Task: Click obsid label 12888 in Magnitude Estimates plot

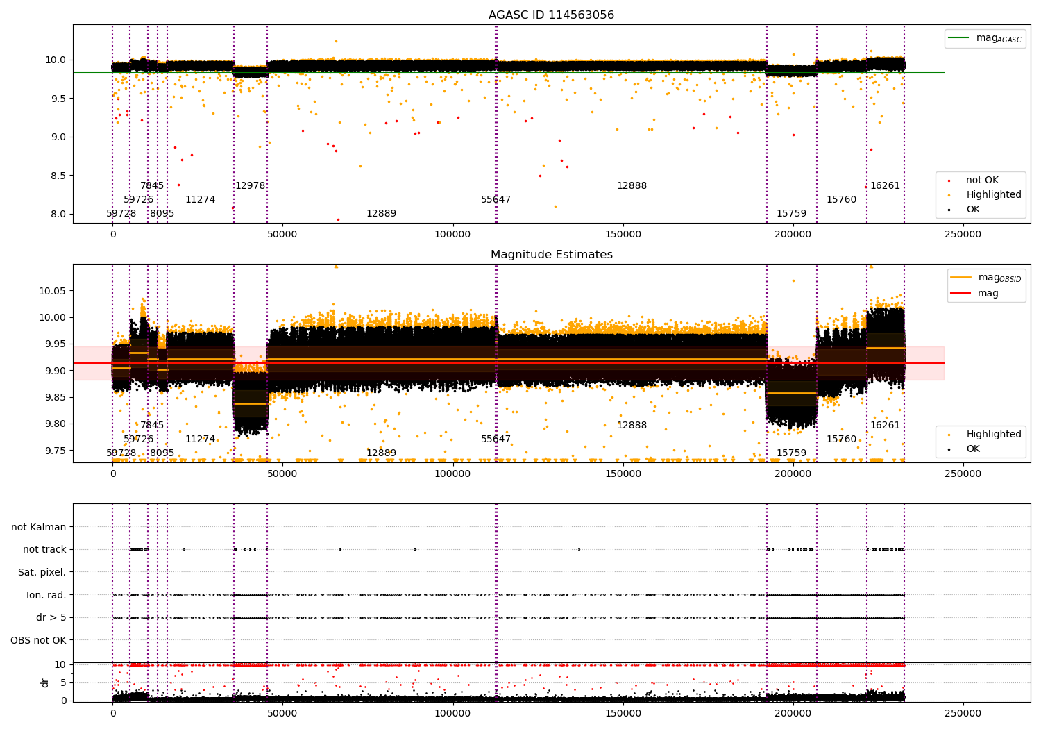Action: click(632, 426)
